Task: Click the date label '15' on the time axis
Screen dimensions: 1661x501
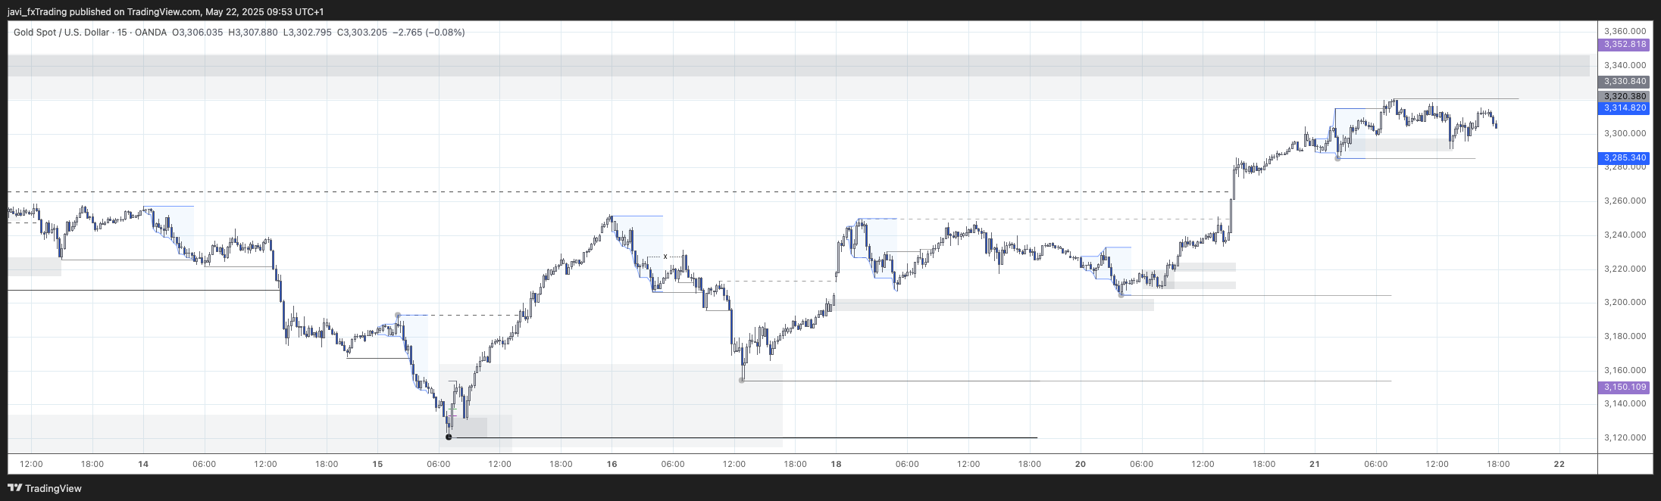Action: [x=377, y=464]
